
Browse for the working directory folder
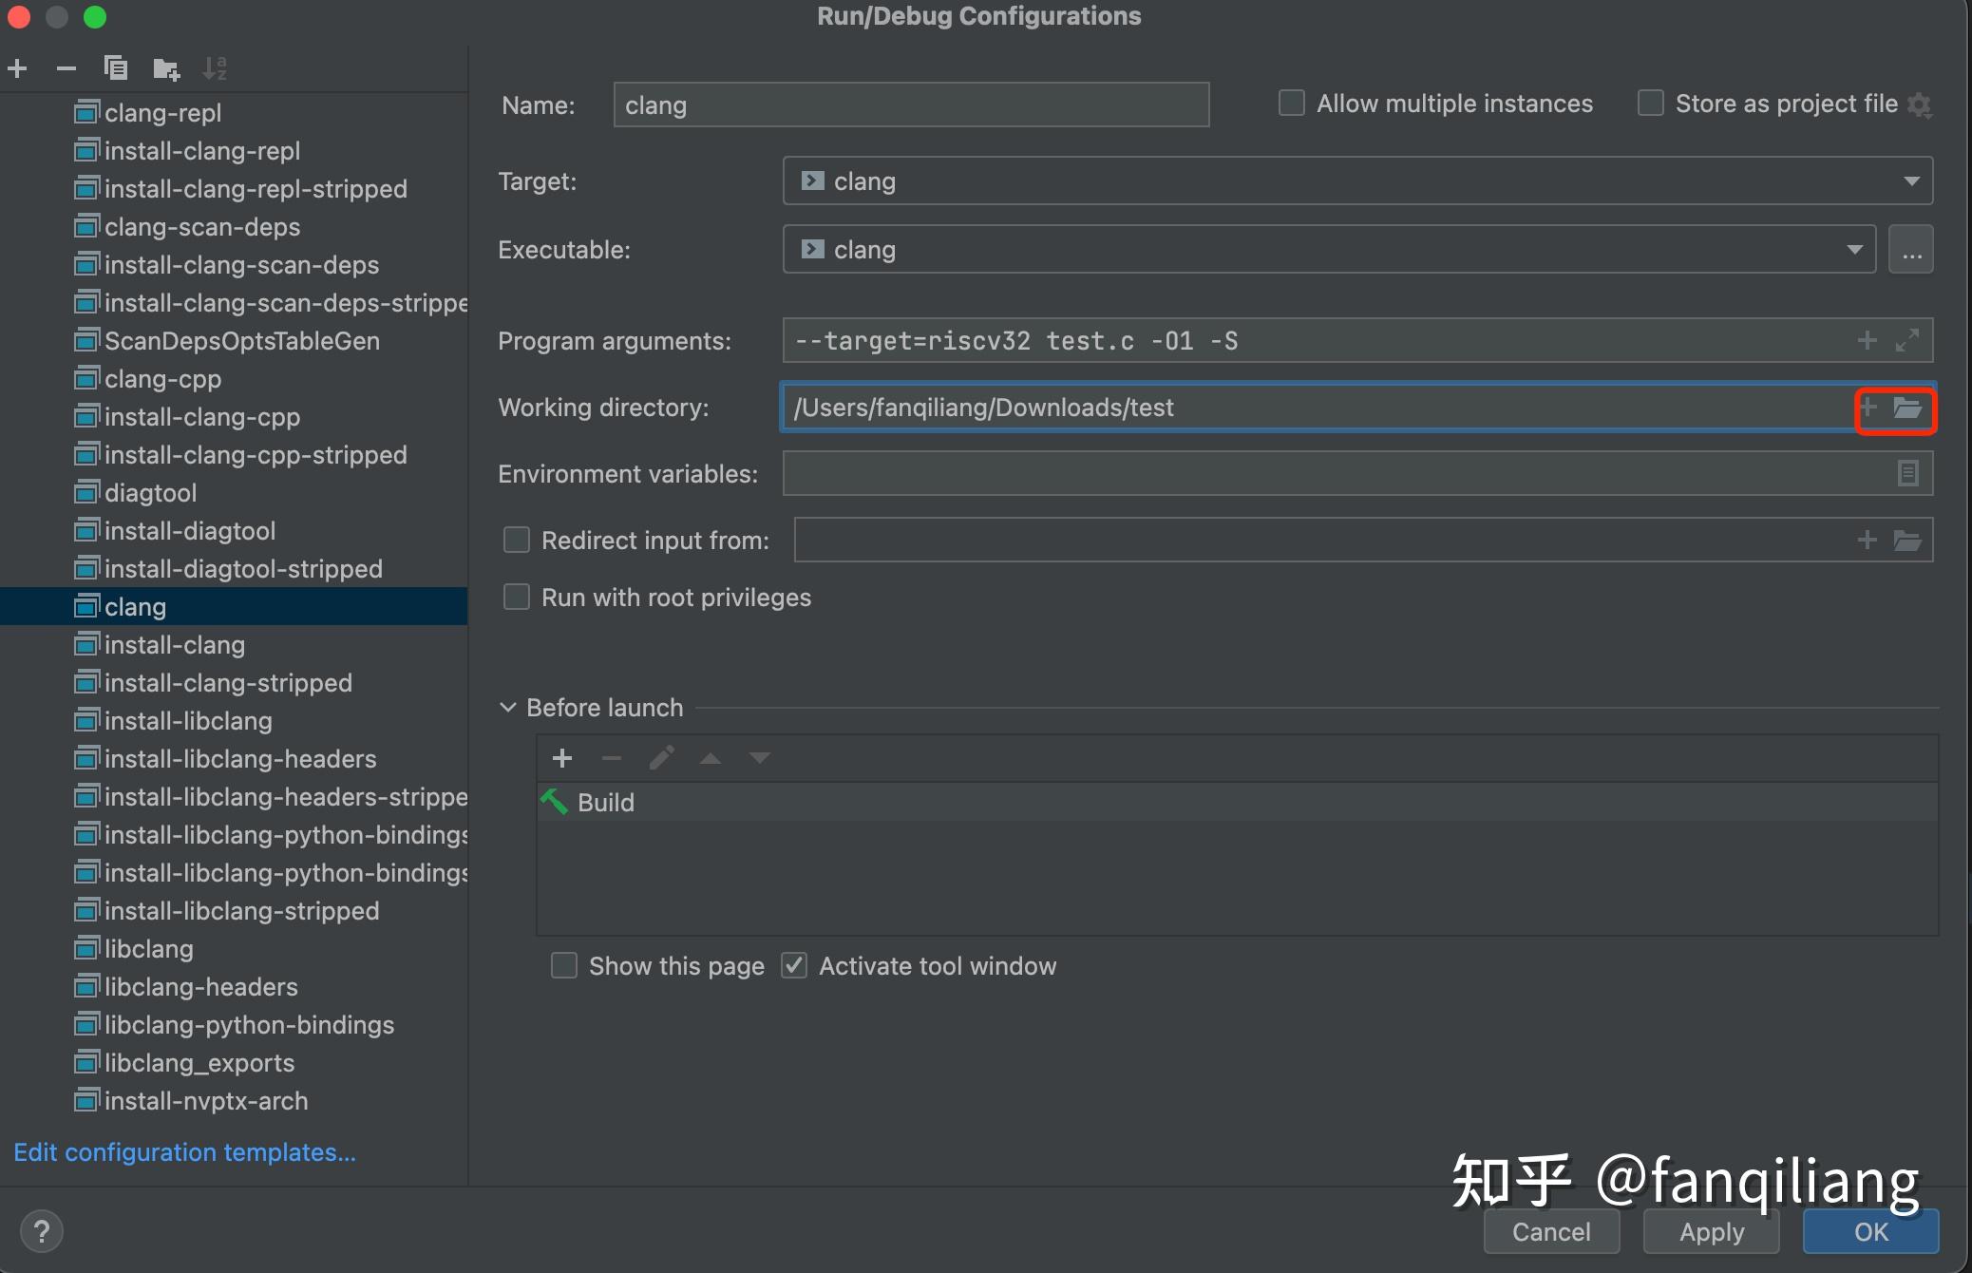pos(1907,408)
